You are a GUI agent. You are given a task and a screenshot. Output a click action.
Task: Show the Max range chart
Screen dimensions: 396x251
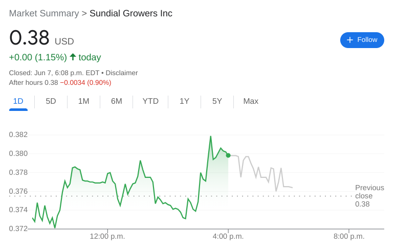[x=251, y=101]
